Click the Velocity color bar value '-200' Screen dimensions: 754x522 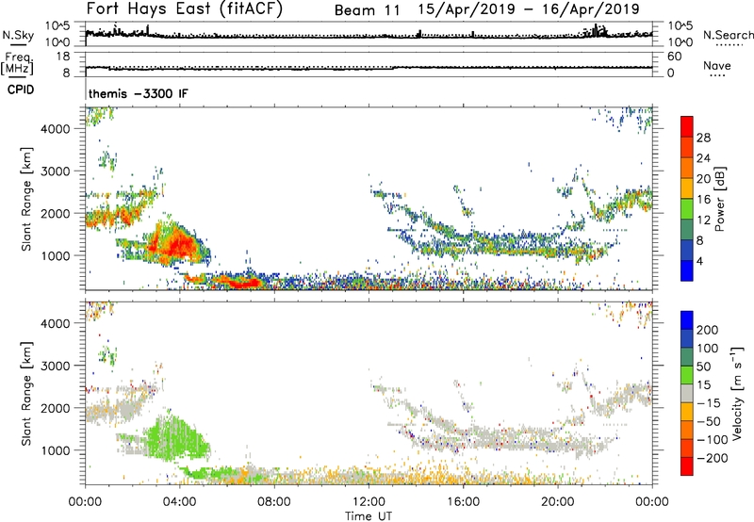coord(711,458)
